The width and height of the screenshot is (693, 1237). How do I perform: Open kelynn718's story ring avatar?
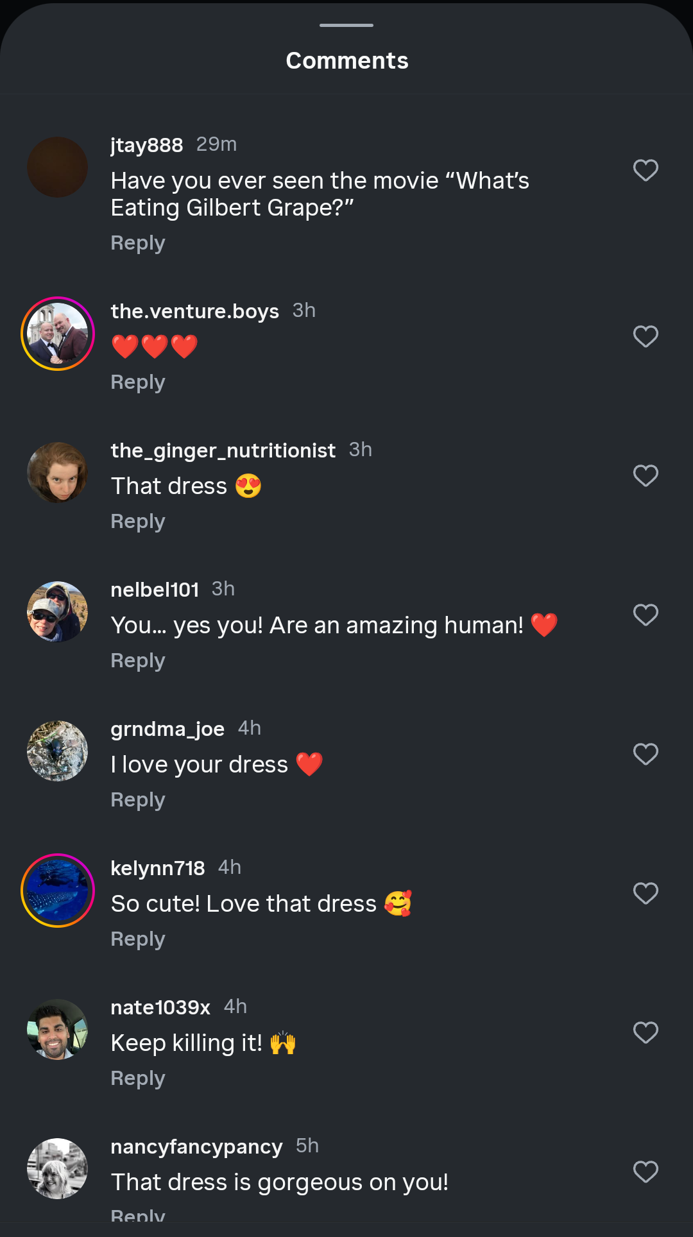click(x=58, y=891)
